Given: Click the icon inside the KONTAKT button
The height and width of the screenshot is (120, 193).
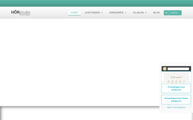Looking at the screenshot, I should pyautogui.click(x=166, y=13).
